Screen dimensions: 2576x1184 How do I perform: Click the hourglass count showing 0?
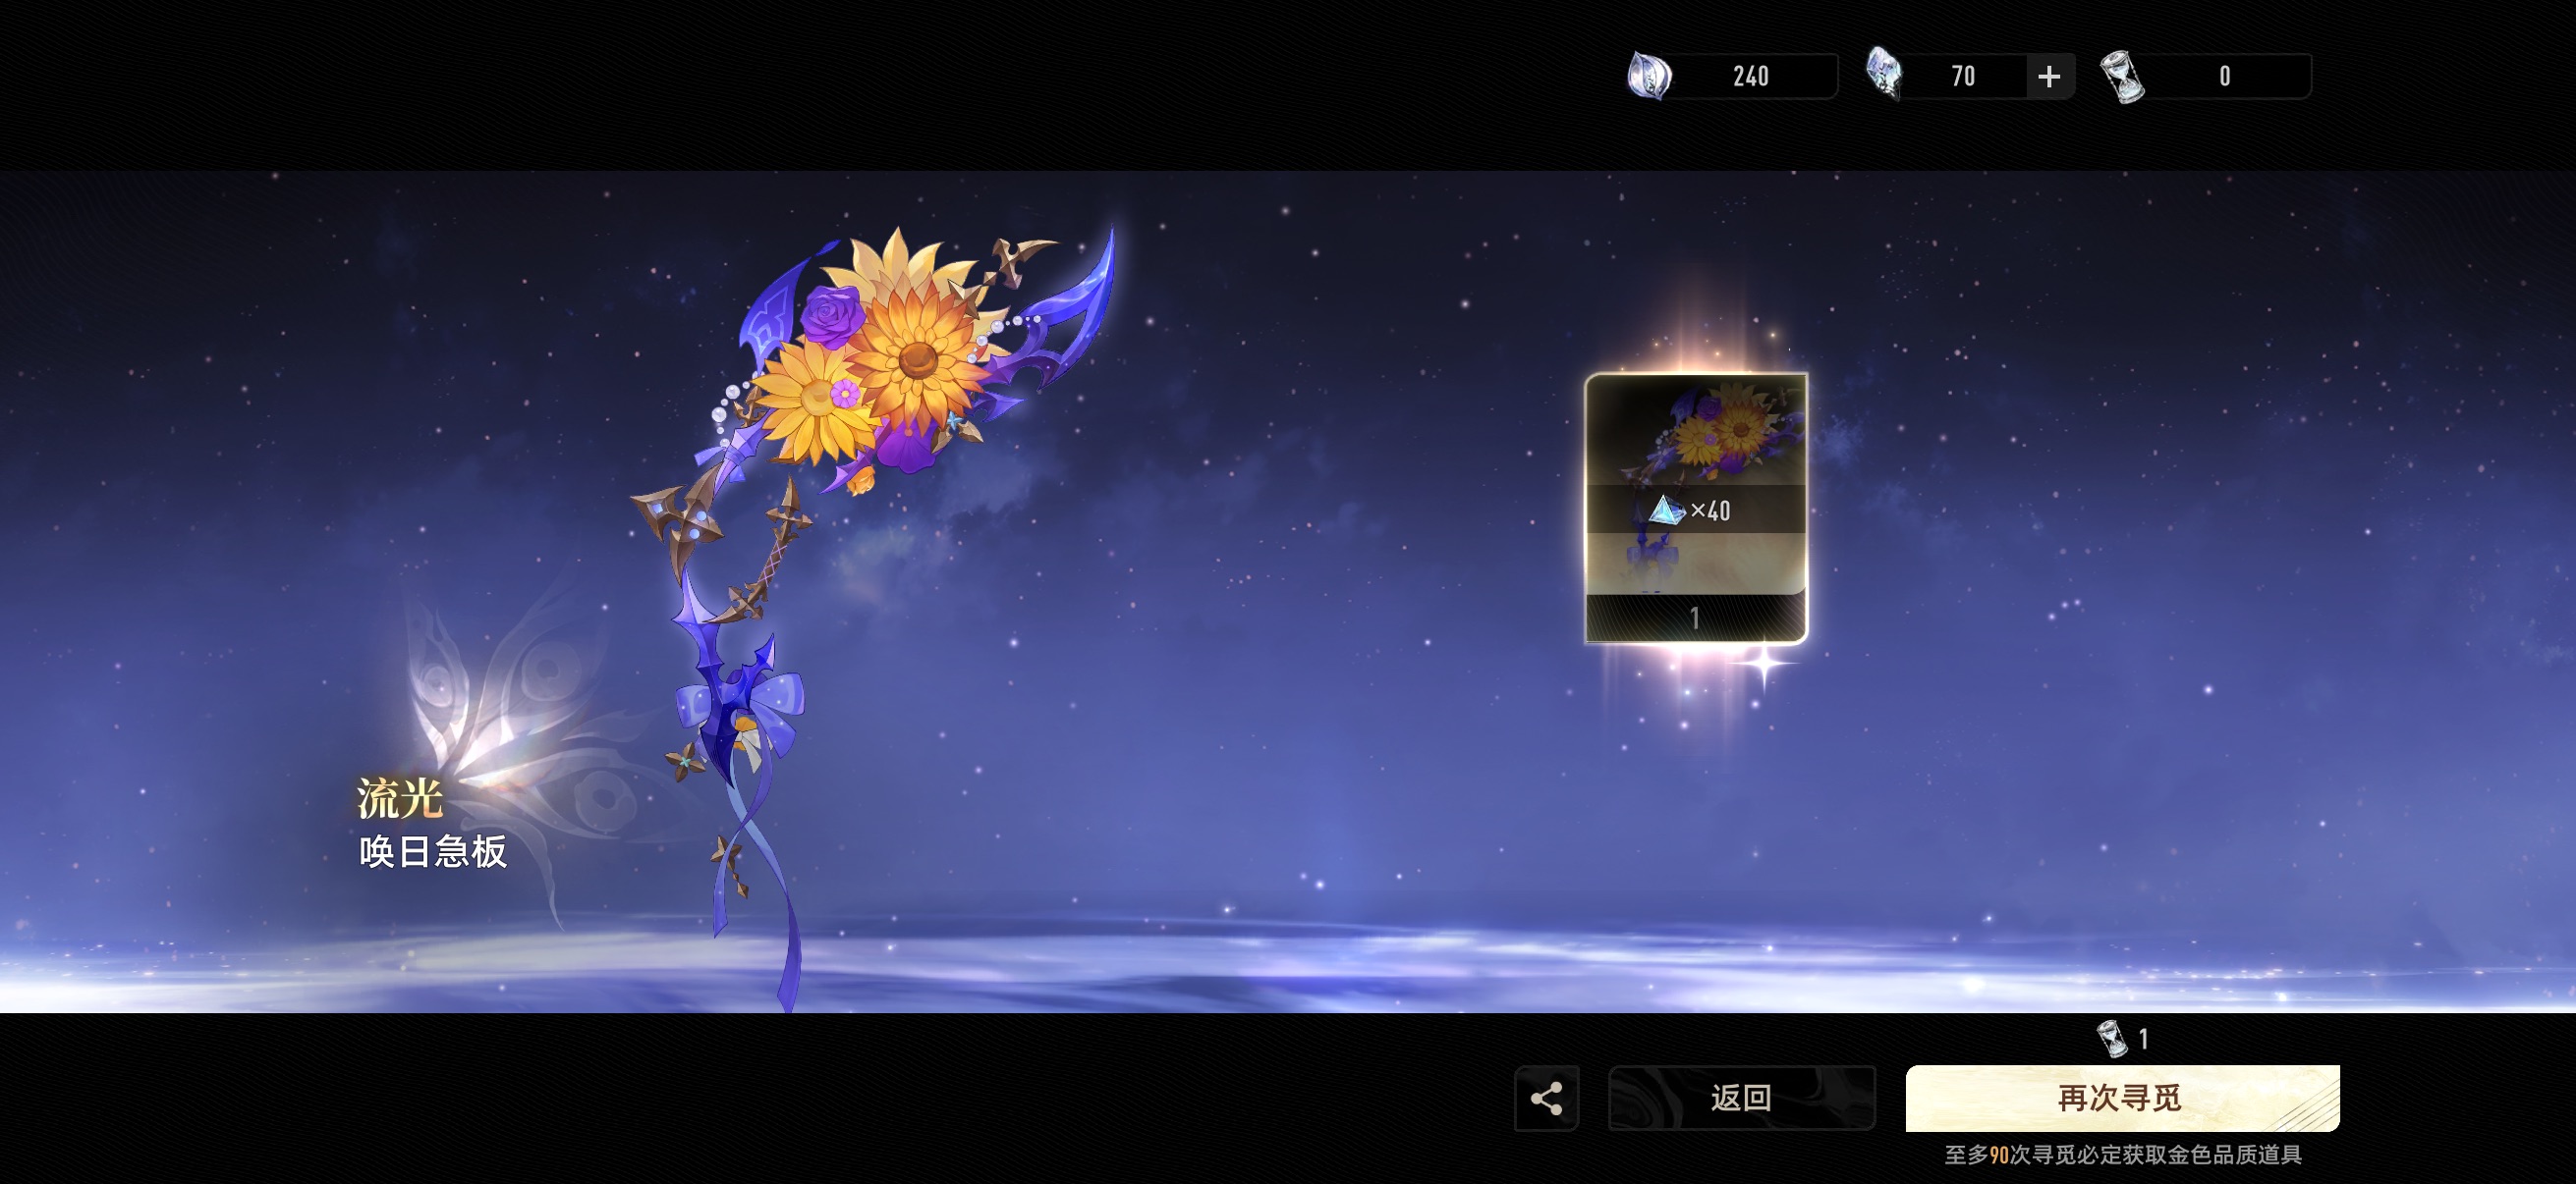point(2224,77)
